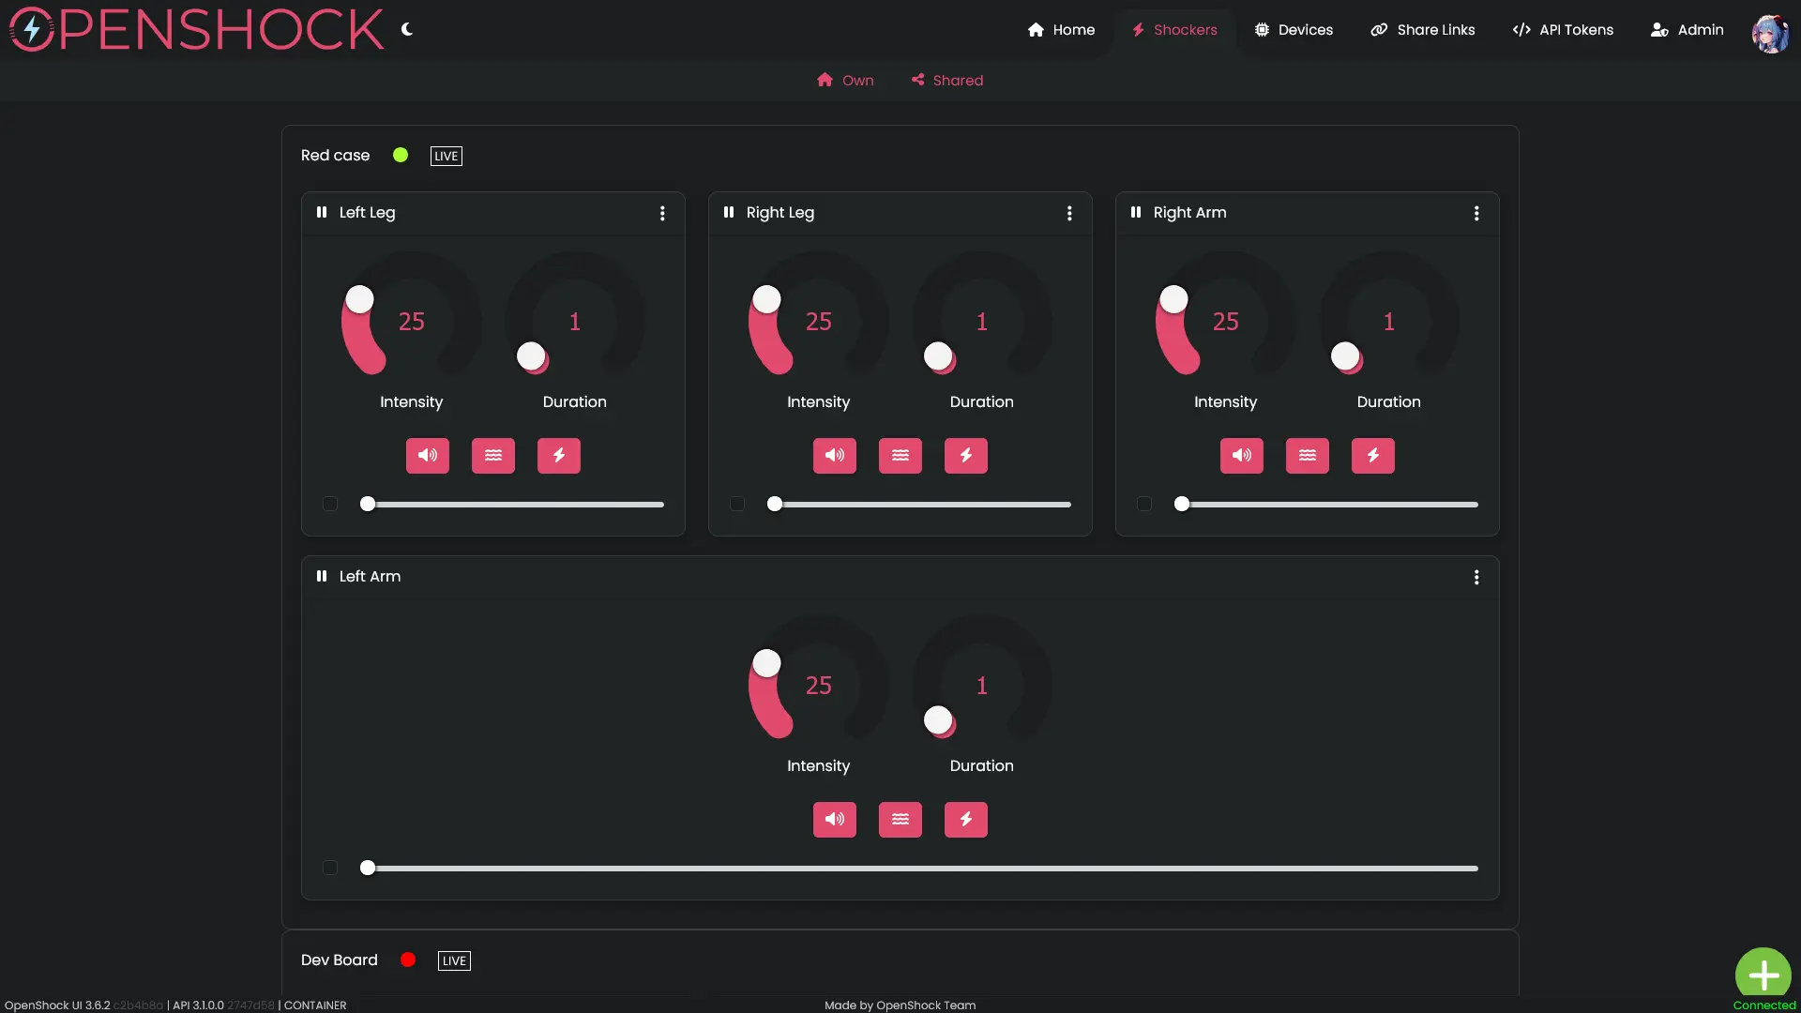1801x1013 pixels.
Task: Enable checkbox under Left Leg controls
Action: 330,504
